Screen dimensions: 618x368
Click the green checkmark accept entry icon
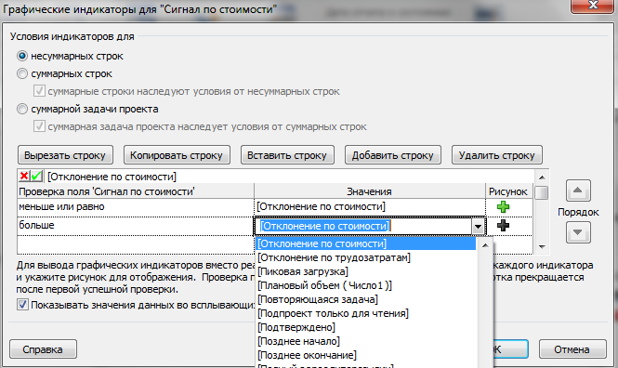[x=36, y=177]
